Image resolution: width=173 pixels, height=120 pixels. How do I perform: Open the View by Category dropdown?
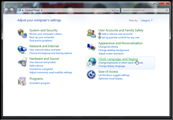click(x=146, y=20)
